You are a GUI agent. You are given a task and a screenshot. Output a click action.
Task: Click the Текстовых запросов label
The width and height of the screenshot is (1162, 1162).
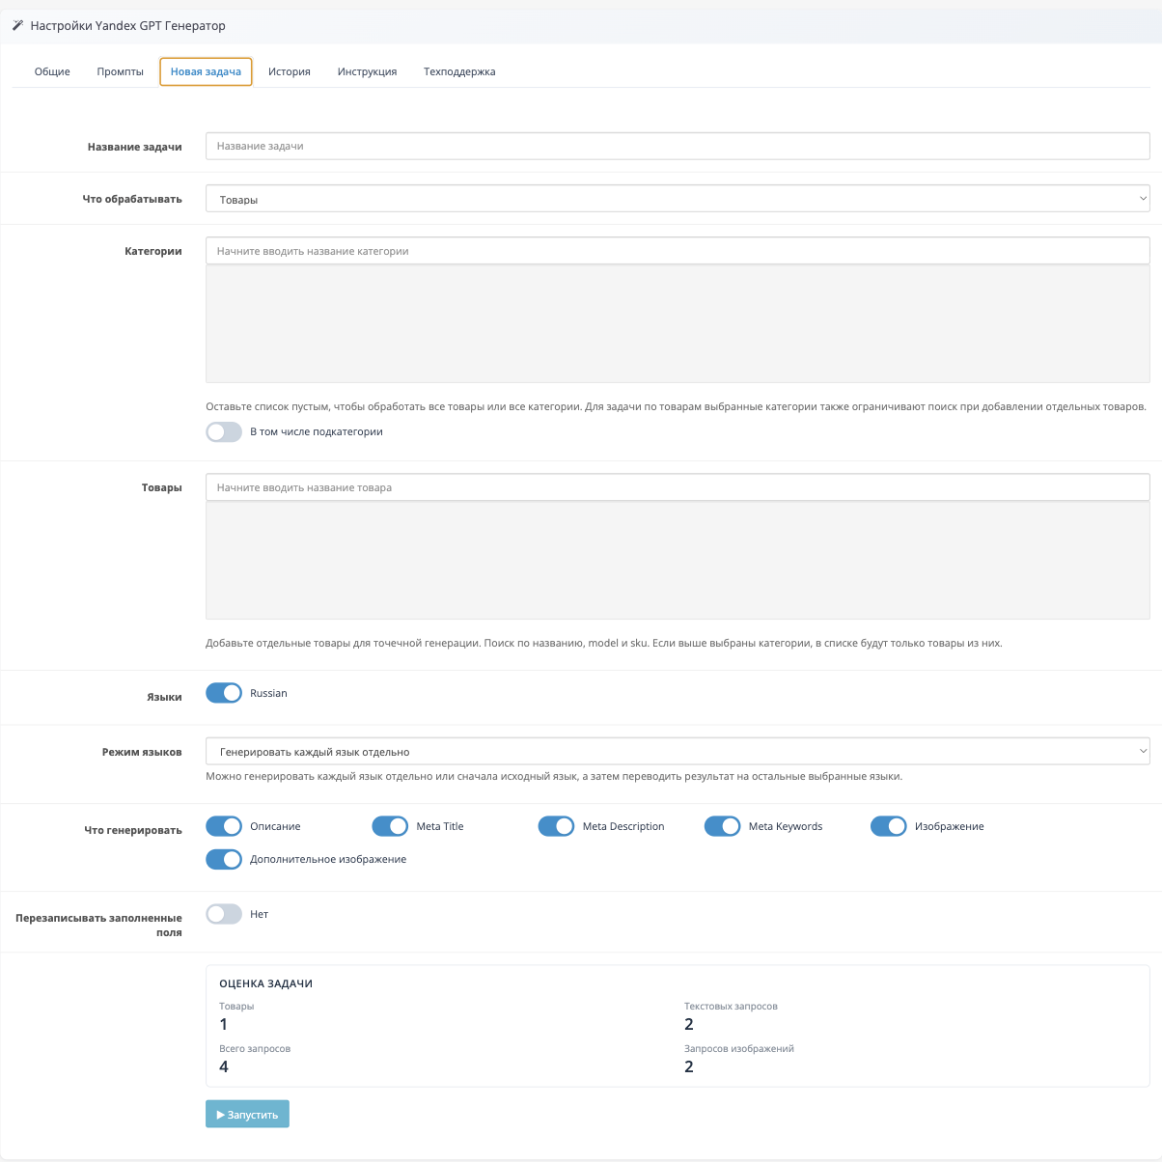731,1006
